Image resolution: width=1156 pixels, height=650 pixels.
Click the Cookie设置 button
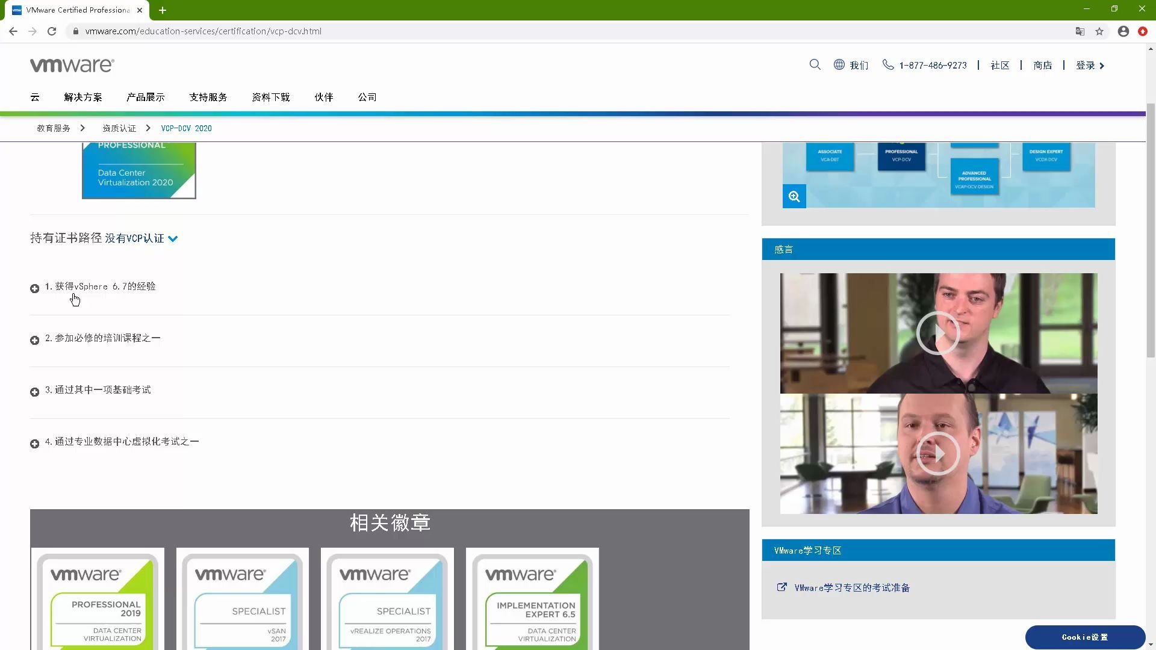(1085, 637)
